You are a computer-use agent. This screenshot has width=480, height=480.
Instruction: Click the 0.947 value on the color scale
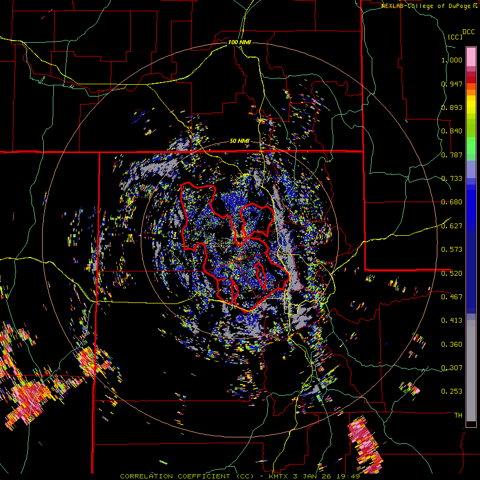pyautogui.click(x=452, y=84)
